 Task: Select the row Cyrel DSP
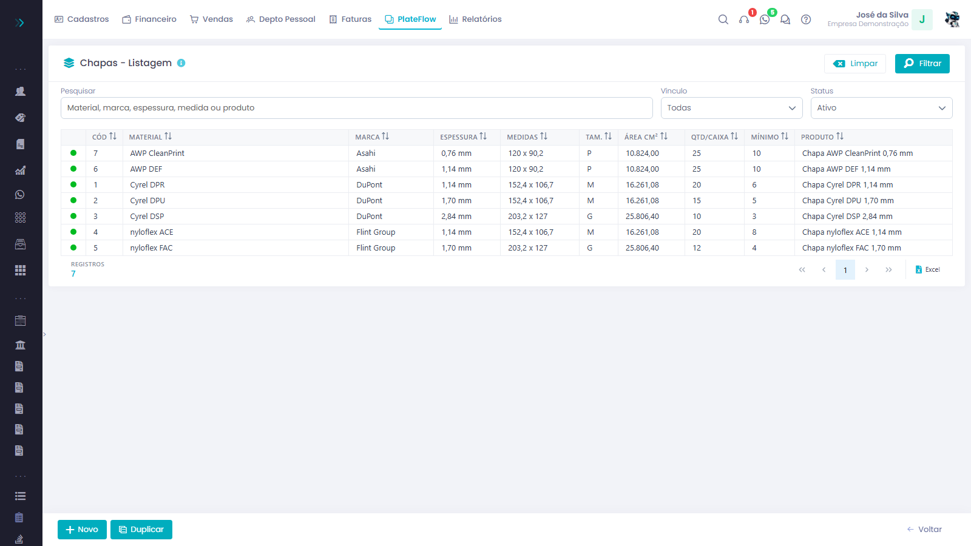click(507, 217)
